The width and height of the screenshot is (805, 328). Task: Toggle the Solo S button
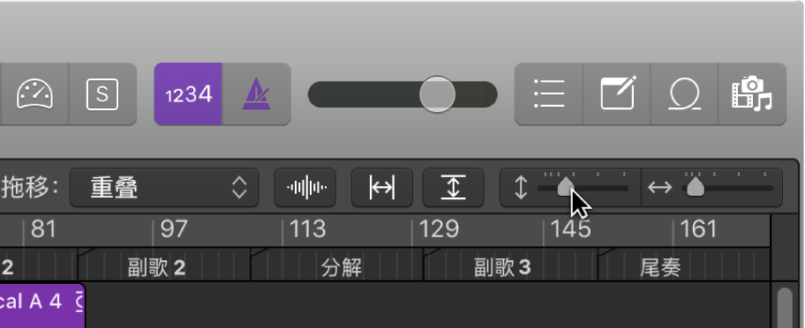102,94
